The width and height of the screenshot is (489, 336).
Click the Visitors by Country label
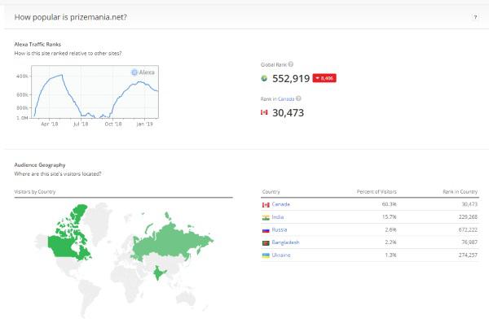pyautogui.click(x=35, y=192)
